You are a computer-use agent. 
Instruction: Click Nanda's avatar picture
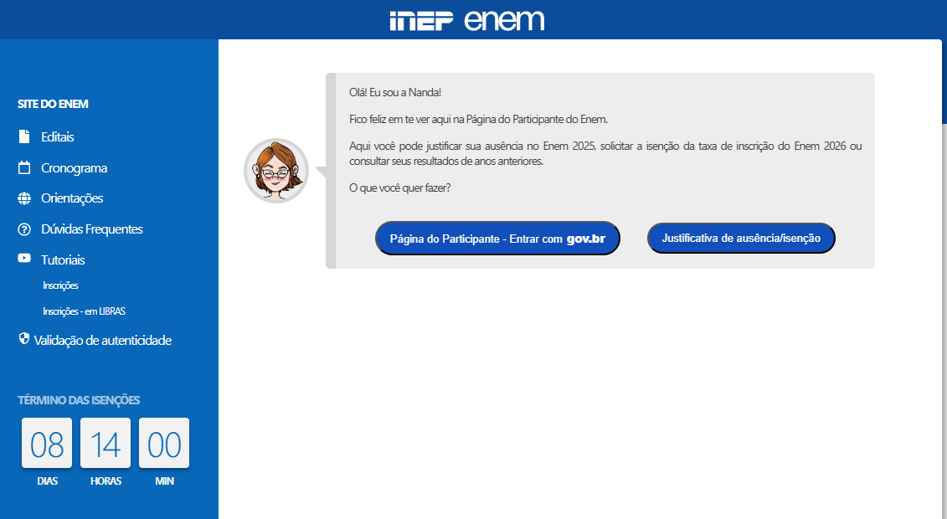pyautogui.click(x=276, y=171)
